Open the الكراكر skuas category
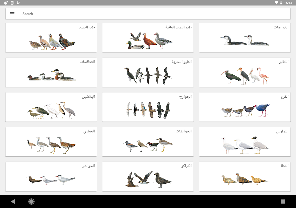Image resolution: width=296 pixels, height=208 pixels. (x=148, y=176)
